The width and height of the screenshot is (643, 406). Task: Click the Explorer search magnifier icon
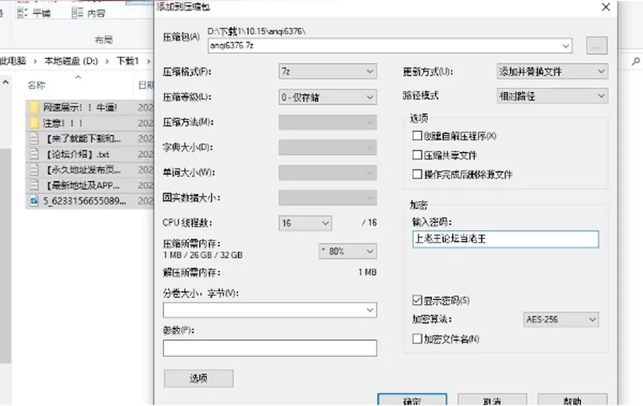tap(636, 62)
